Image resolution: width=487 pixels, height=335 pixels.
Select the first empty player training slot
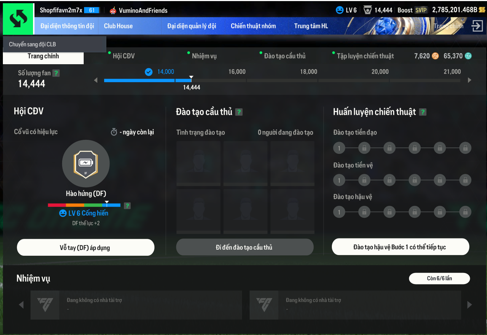(198, 164)
